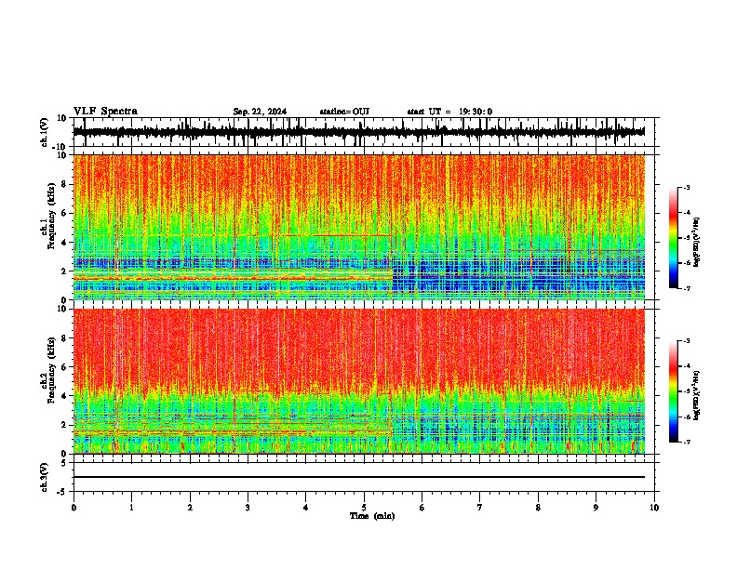Click the time axis tick label '2'
The image size is (737, 569).
pyautogui.click(x=190, y=508)
